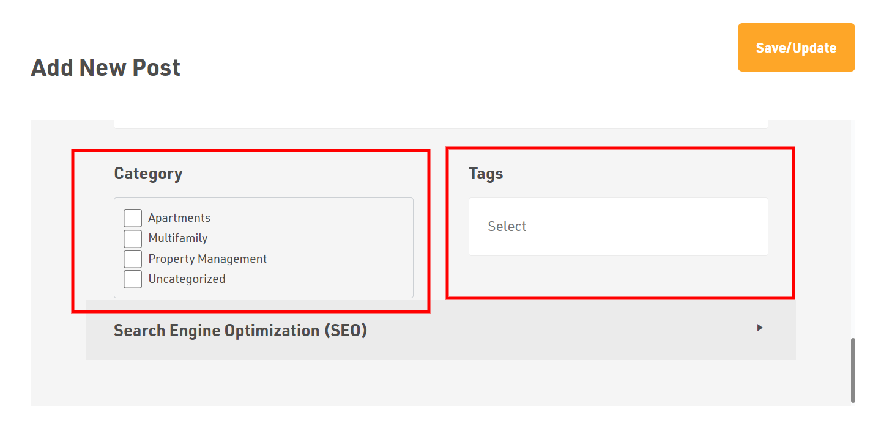Click the Tags section heading
Viewport: 892px width, 437px height.
(x=486, y=174)
